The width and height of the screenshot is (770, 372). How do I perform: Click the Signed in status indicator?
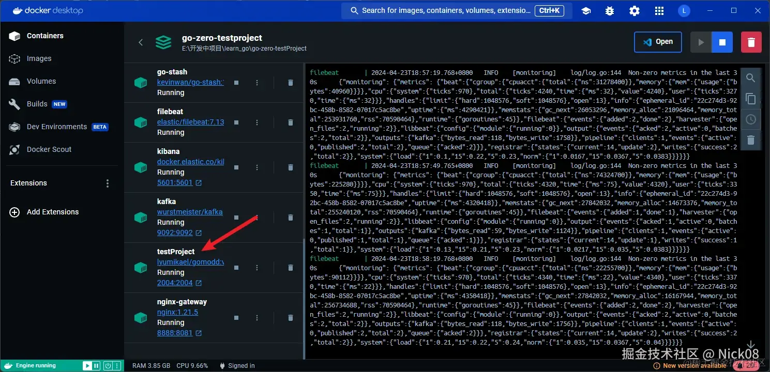click(237, 365)
